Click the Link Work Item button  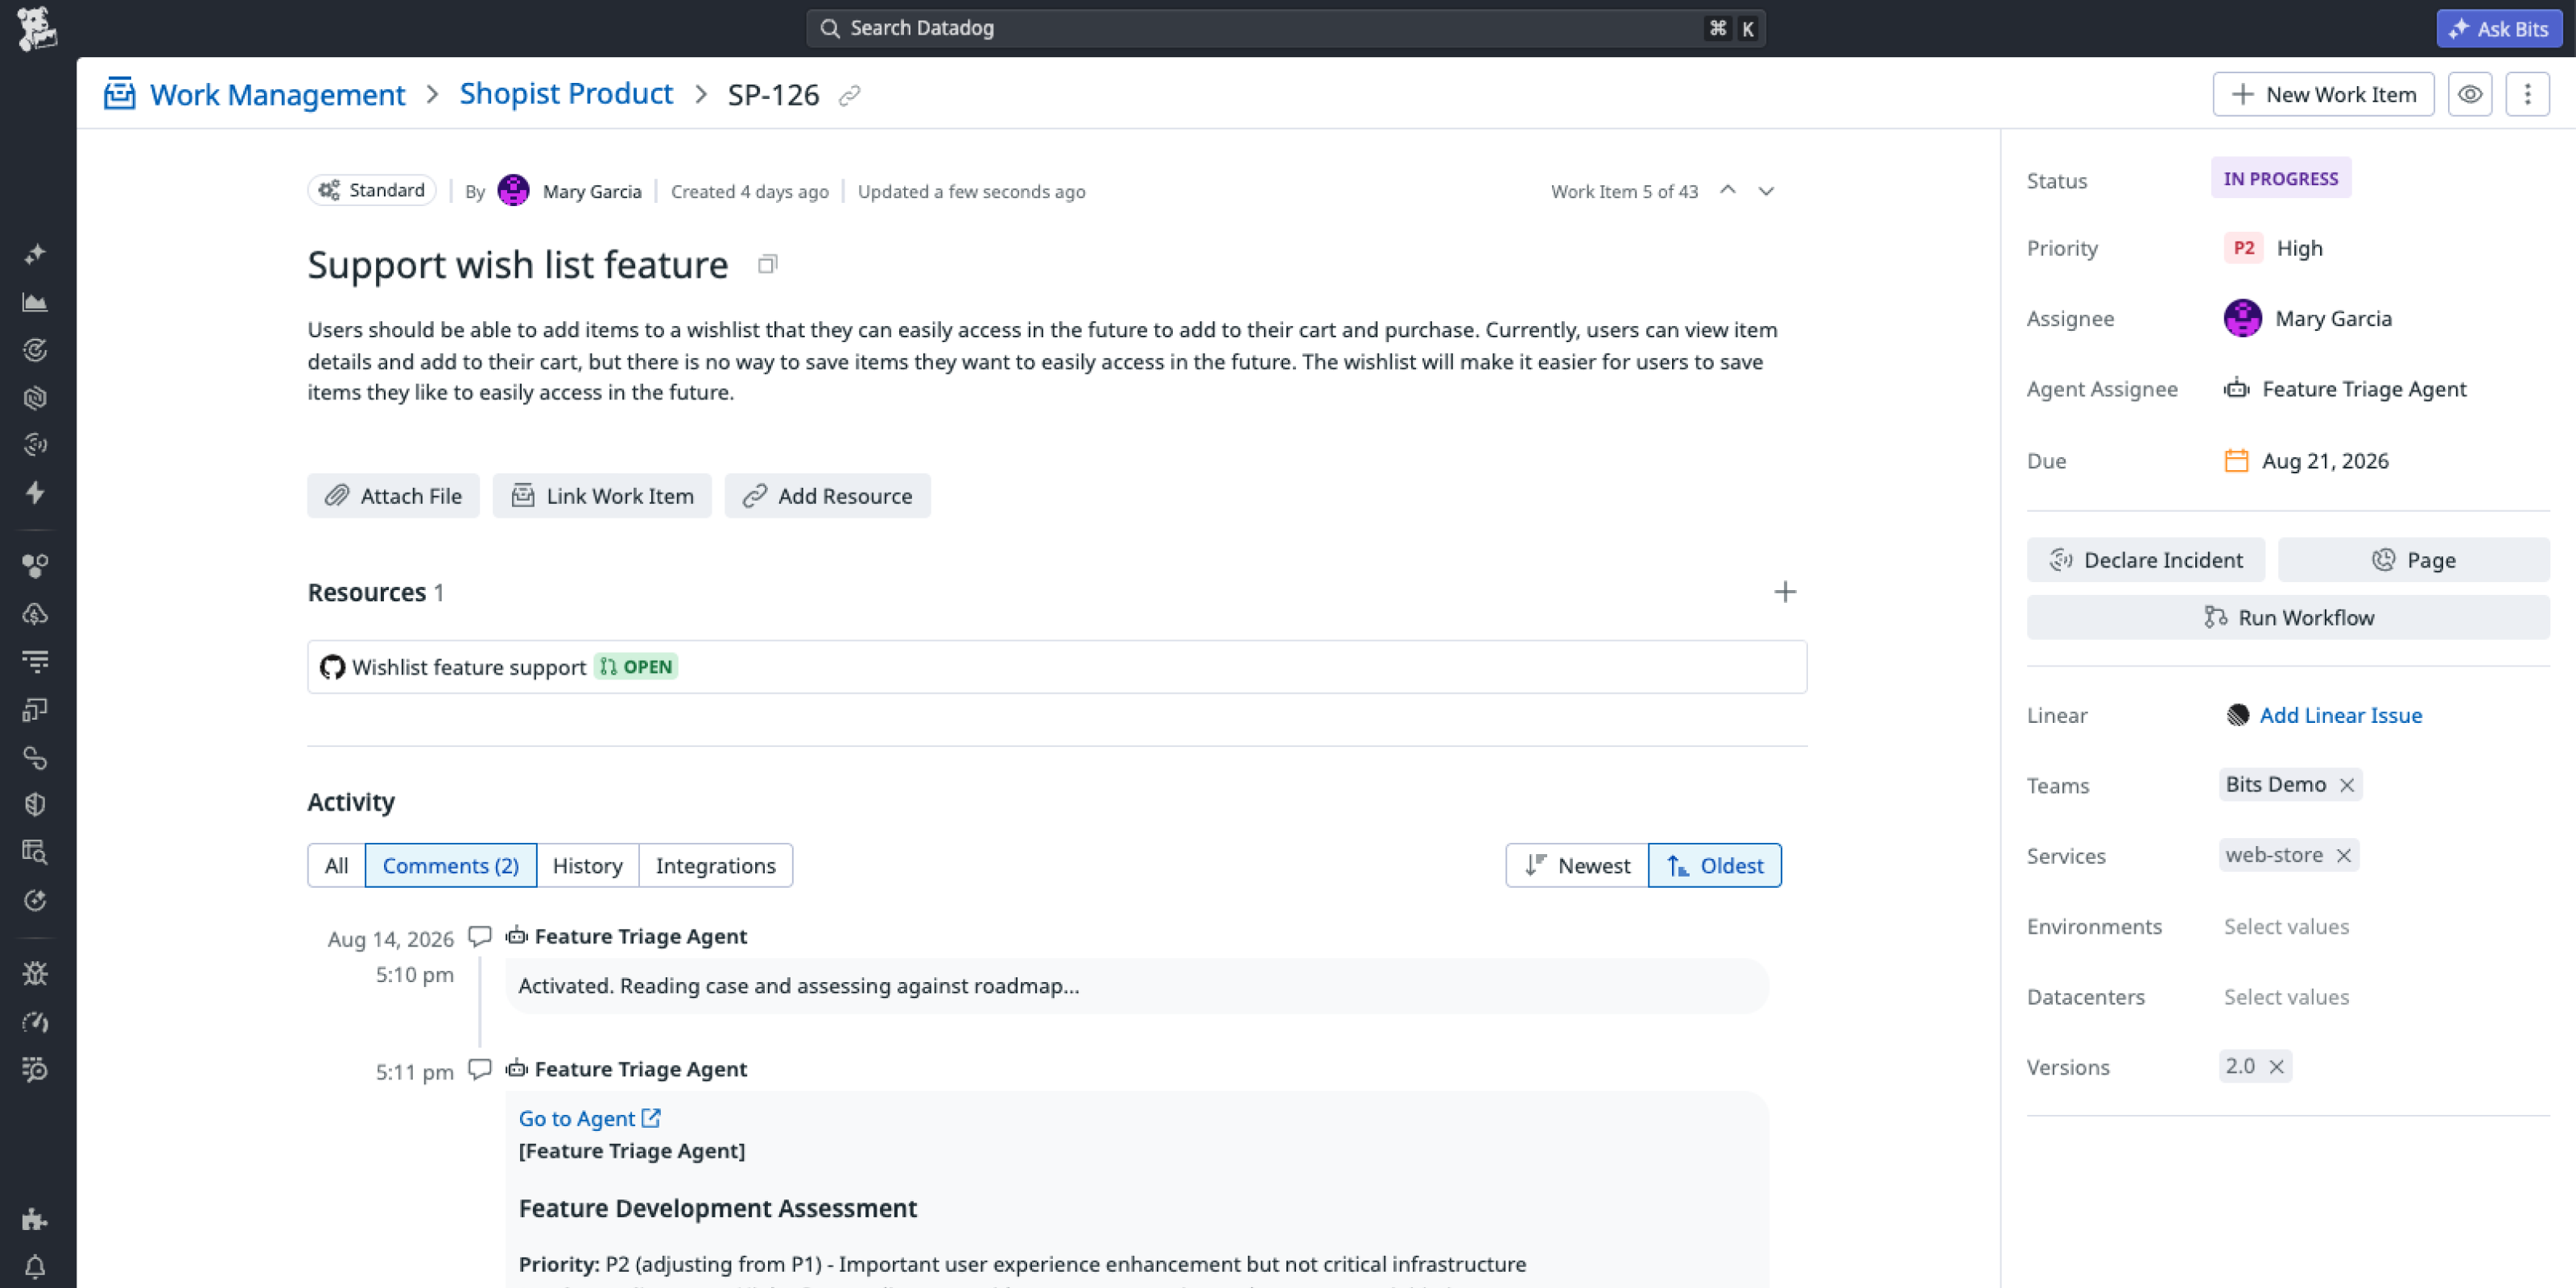(x=602, y=495)
